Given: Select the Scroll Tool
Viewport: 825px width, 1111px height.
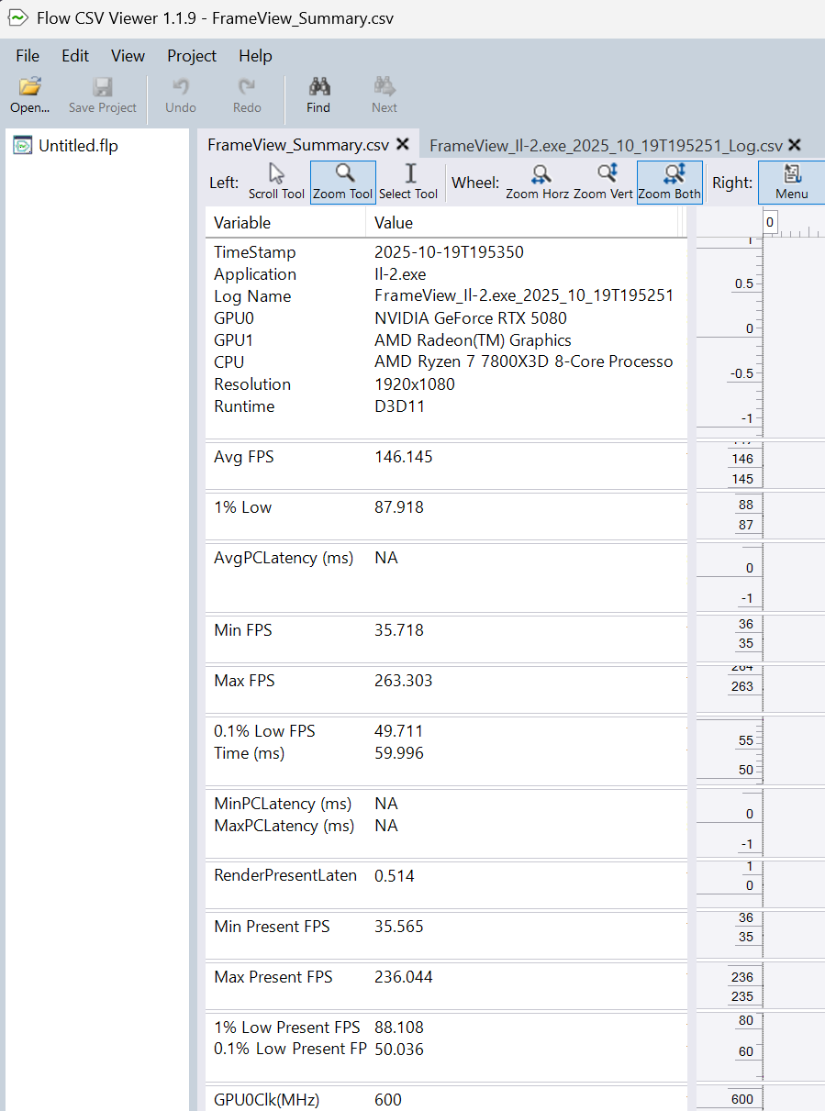Looking at the screenshot, I should [276, 182].
